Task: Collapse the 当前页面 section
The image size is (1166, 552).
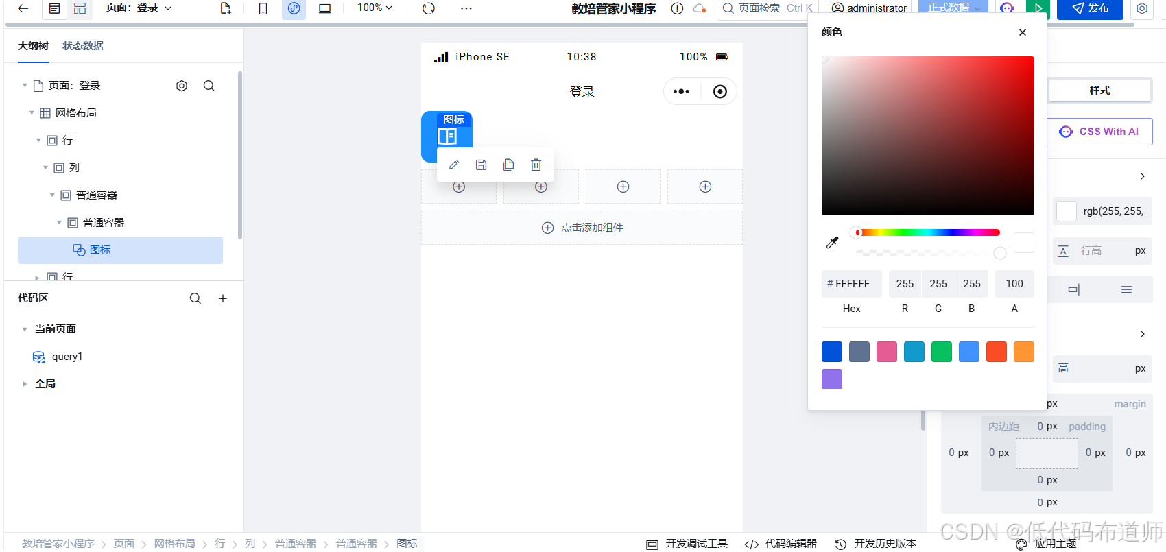Action: [25, 329]
